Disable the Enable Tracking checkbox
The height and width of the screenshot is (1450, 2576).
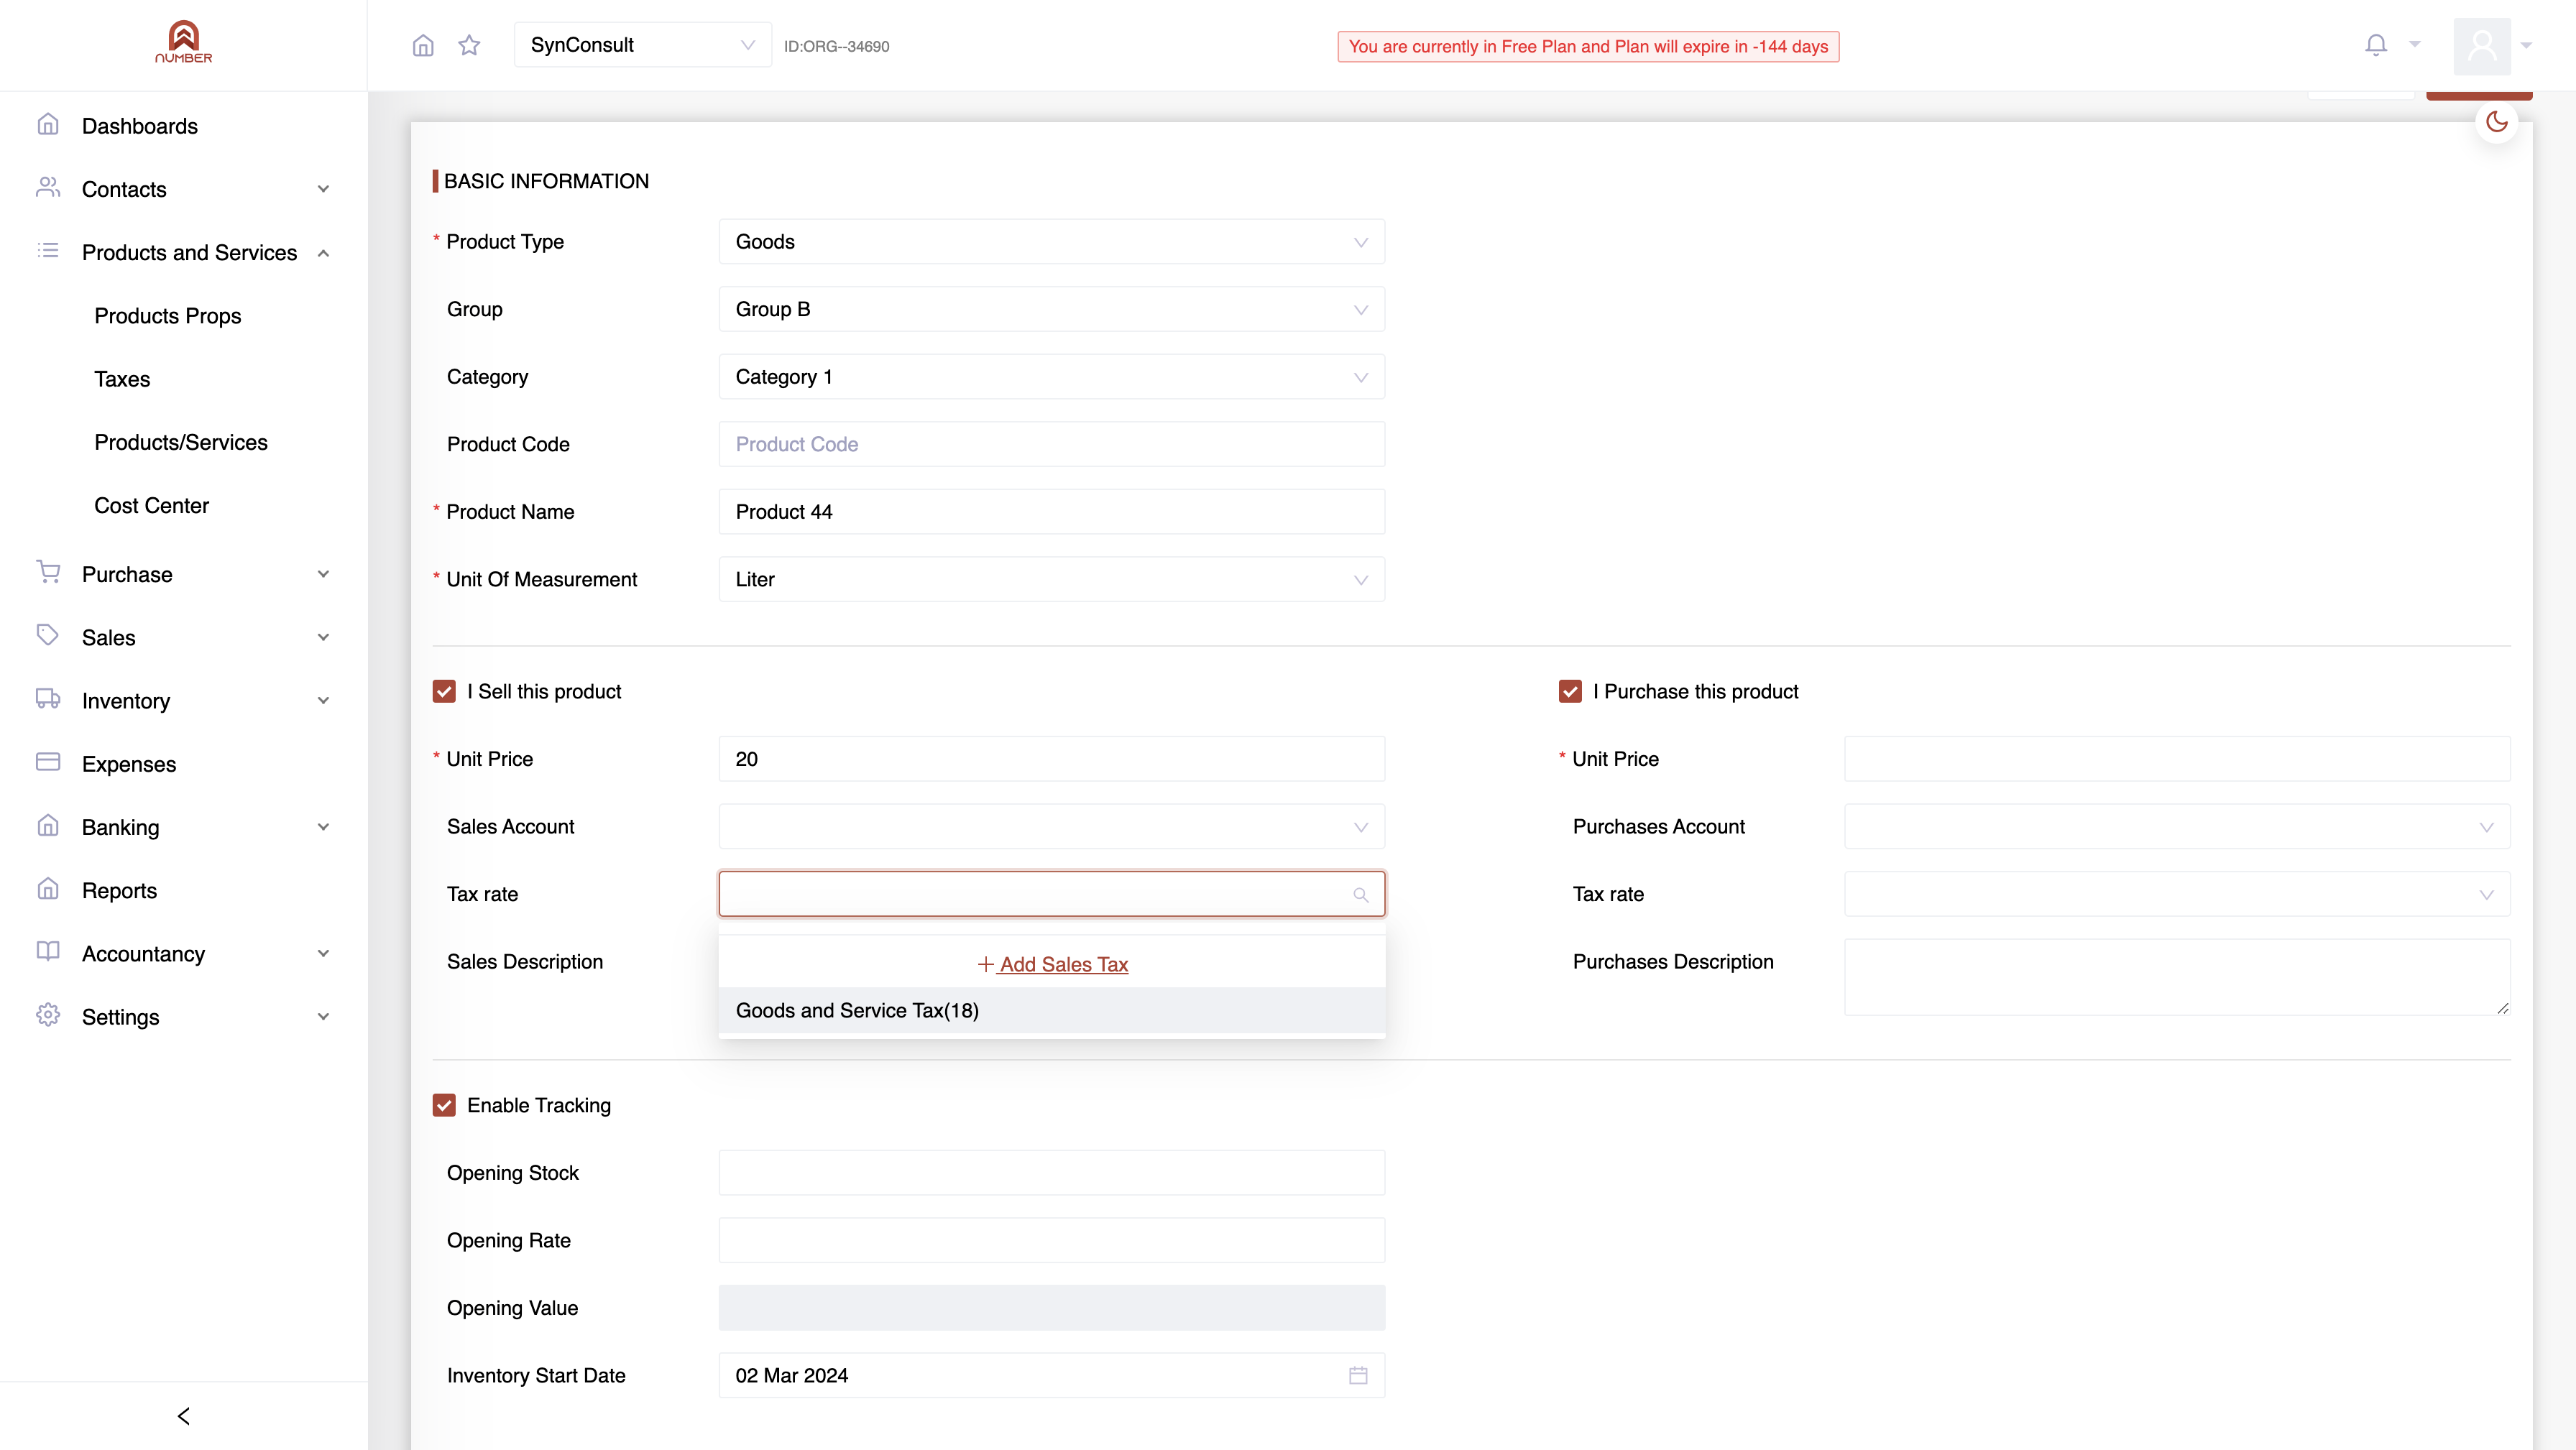coord(444,1105)
